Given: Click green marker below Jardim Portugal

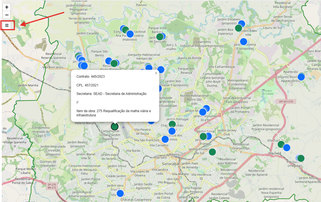Looking at the screenshot, I should [172, 124].
